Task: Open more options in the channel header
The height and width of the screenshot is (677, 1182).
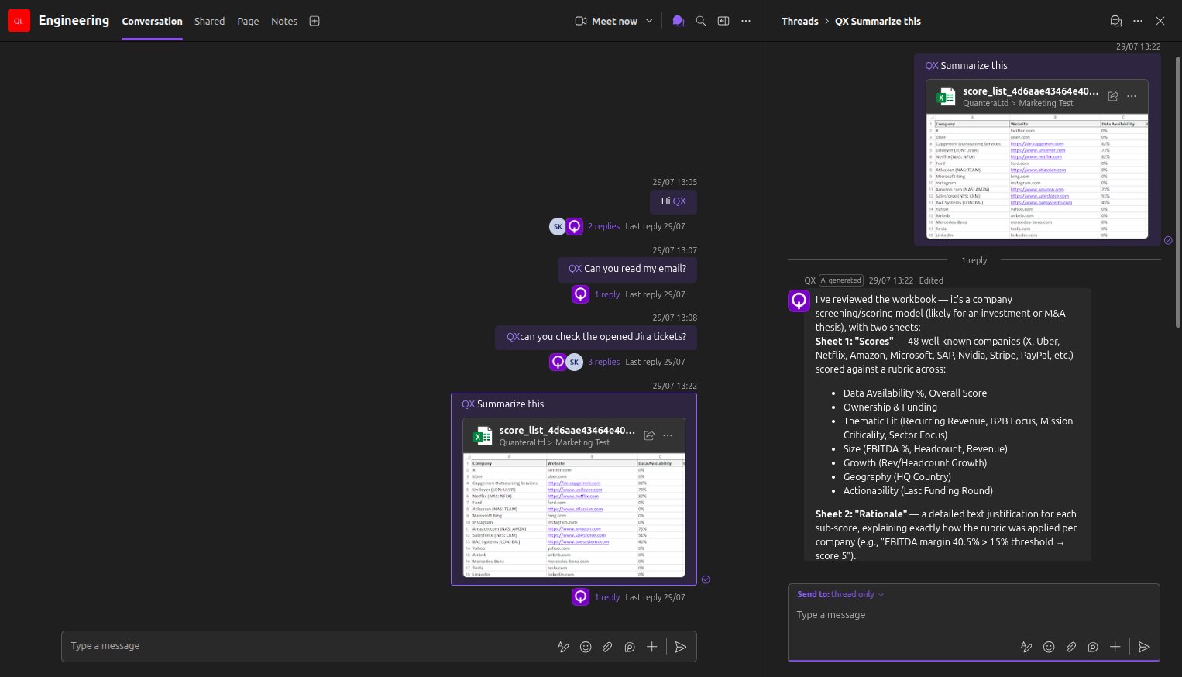Action: 746,21
